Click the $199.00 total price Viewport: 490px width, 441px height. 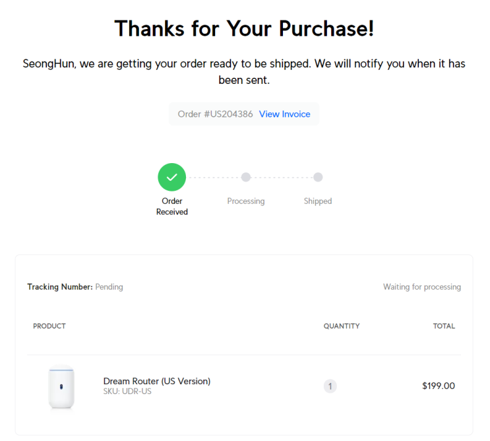click(439, 386)
